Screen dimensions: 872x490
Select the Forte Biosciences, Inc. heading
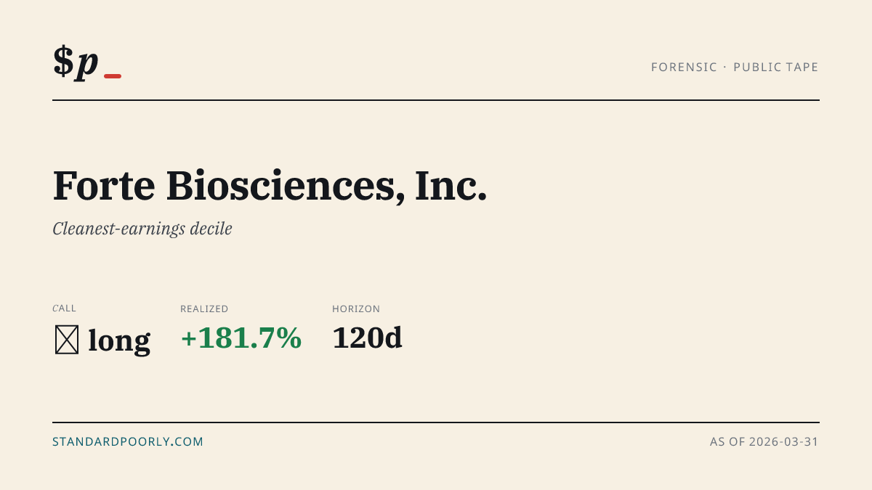270,186
